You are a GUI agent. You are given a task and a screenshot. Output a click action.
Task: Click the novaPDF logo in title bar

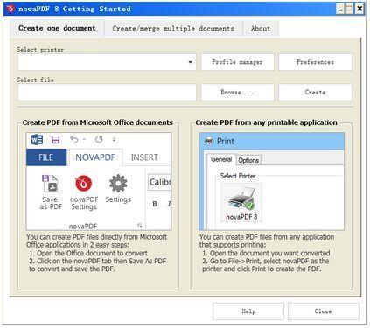10,9
